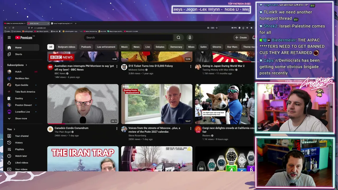This screenshot has width=338, height=190.
Task: Open the Federal Register bookmark
Action: point(70,31)
